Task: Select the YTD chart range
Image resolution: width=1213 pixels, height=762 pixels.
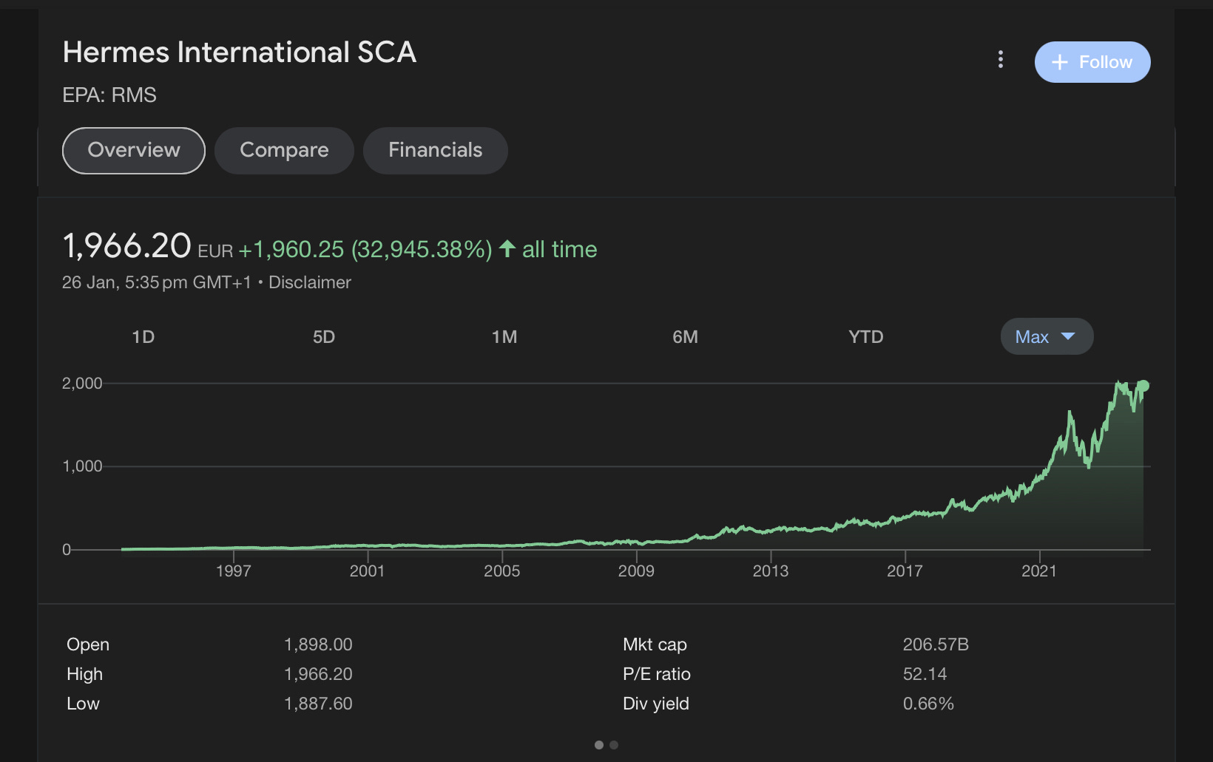Action: (x=865, y=337)
